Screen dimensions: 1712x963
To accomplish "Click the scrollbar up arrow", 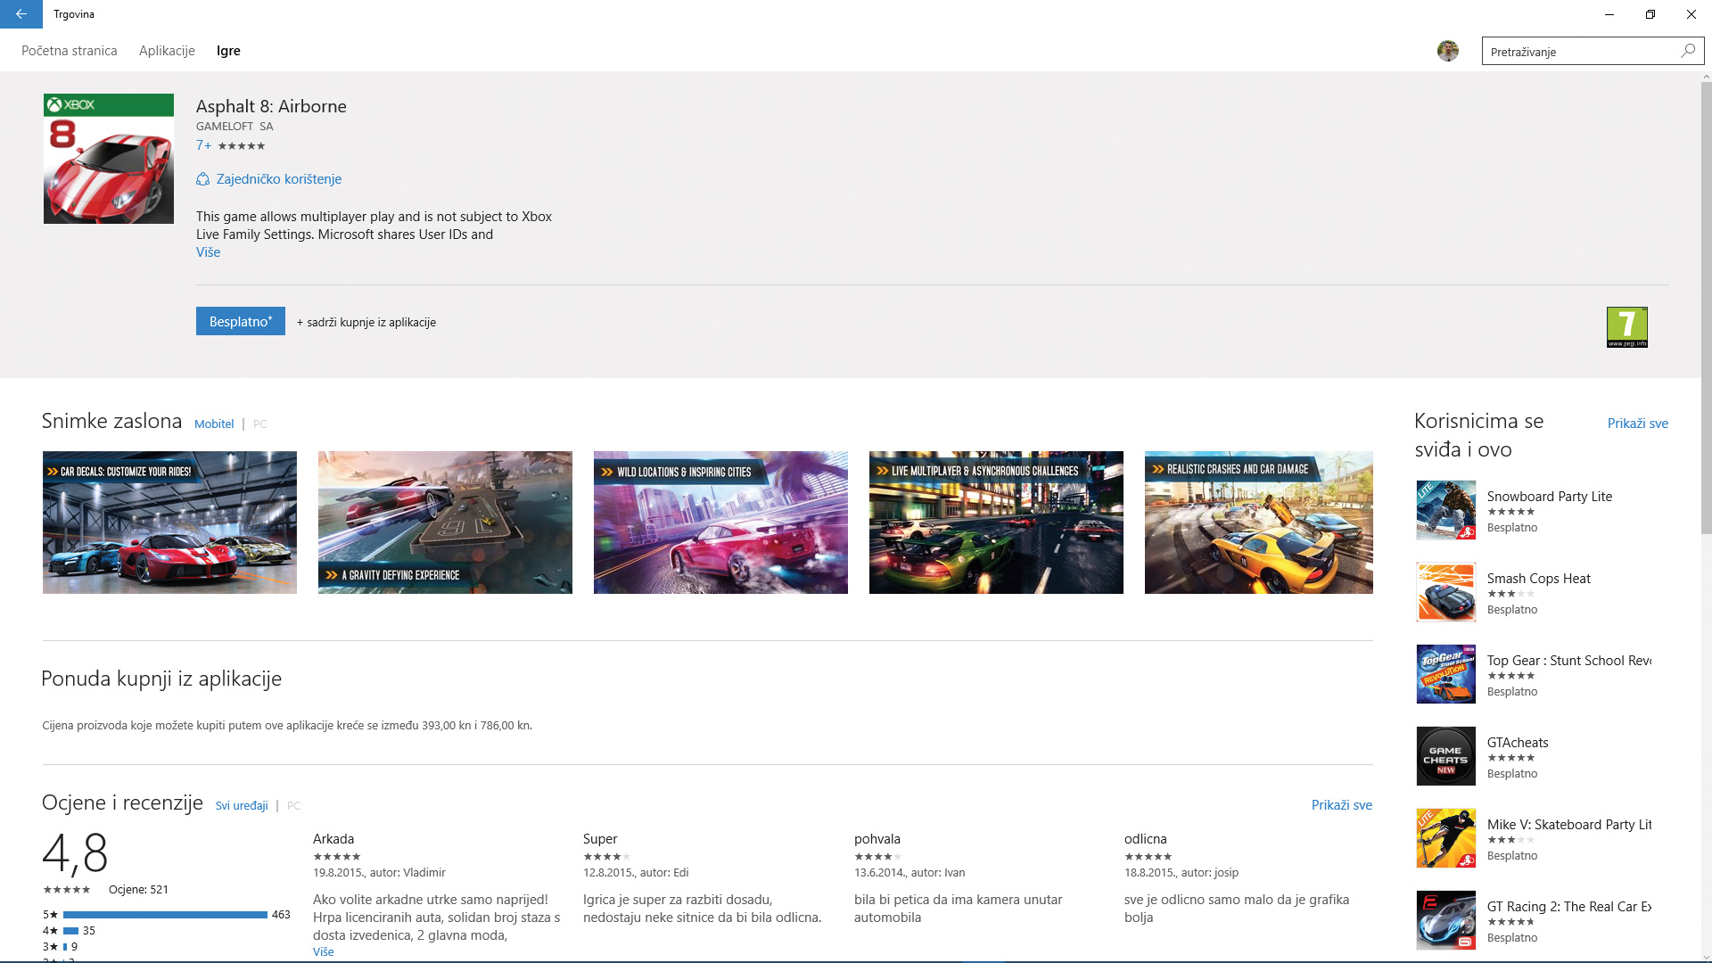I will point(1706,77).
